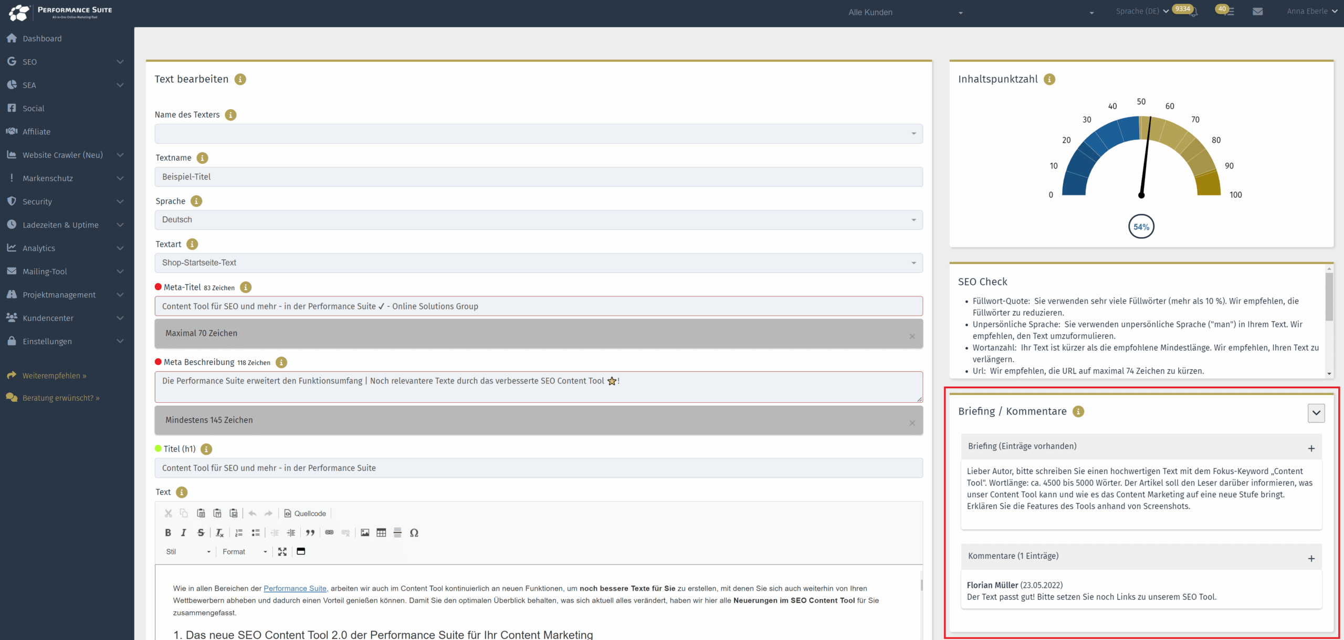Screen dimensions: 1344x640
Task: Toggle show blocks icon in editor
Action: 301,551
